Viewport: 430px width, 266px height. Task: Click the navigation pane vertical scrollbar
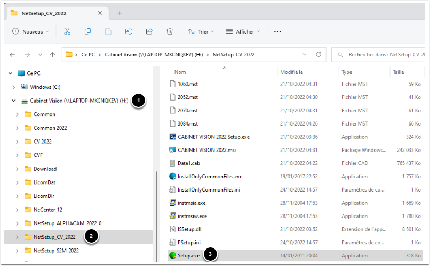pyautogui.click(x=156, y=216)
